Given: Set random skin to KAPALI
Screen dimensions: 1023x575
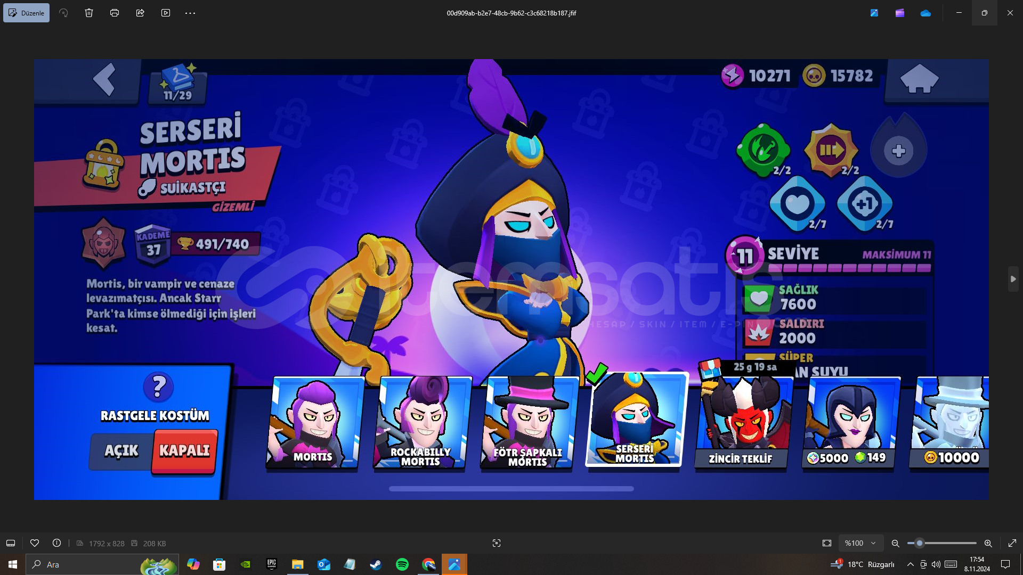Looking at the screenshot, I should (x=184, y=451).
